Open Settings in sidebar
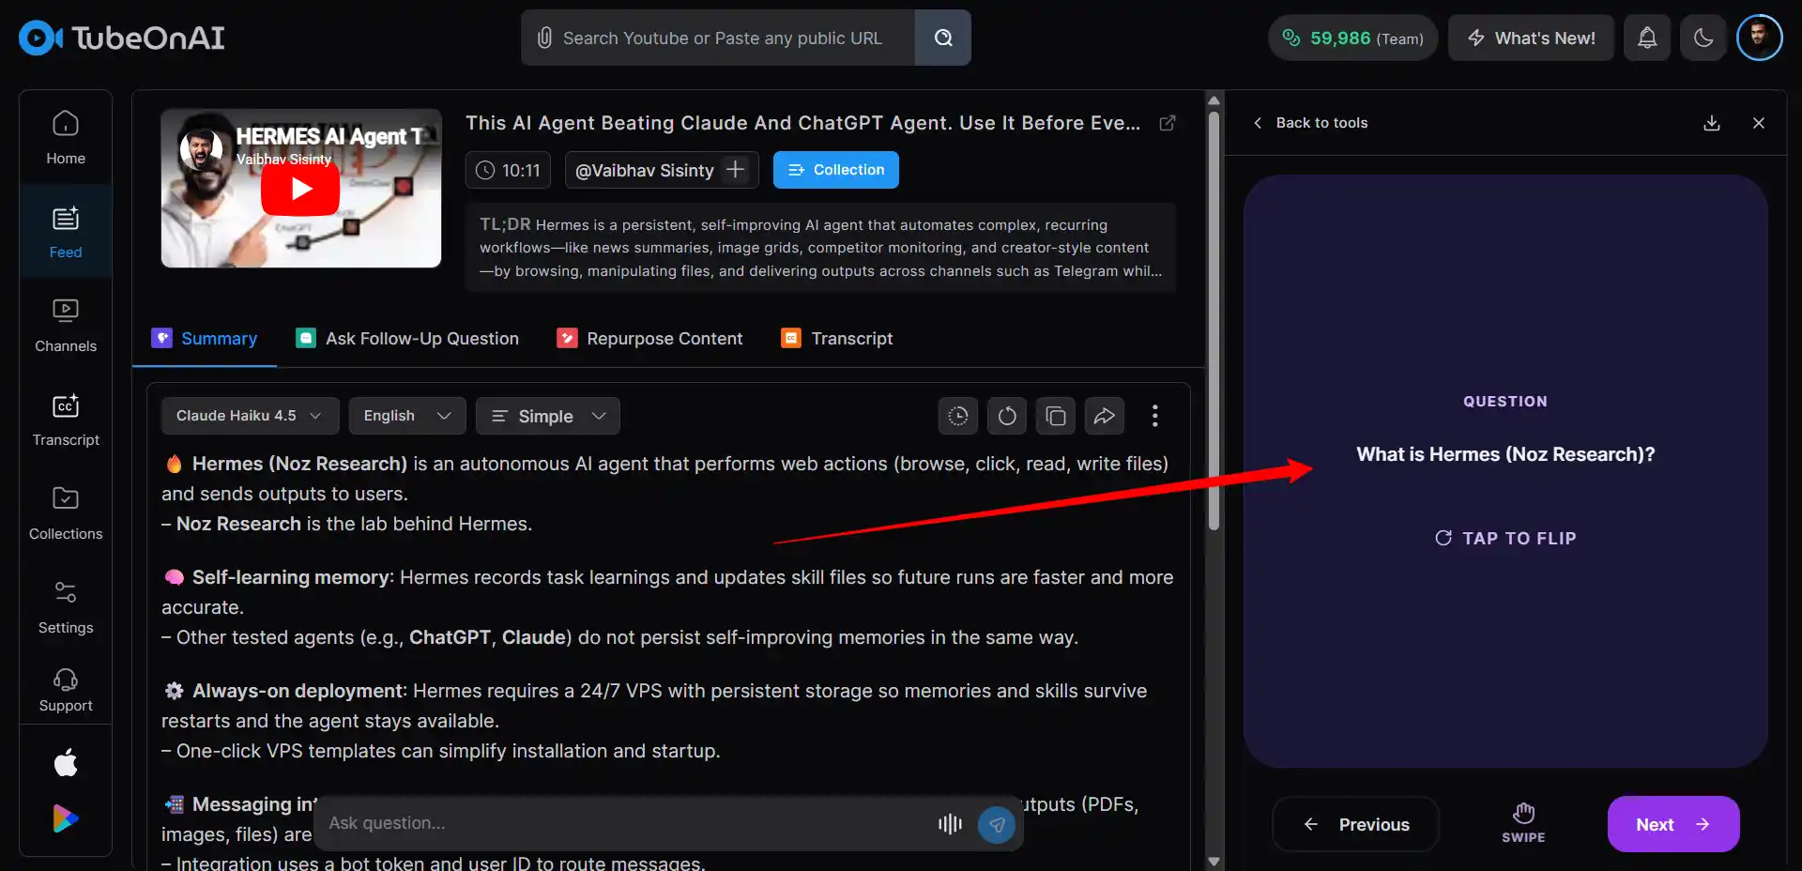Viewport: 1802px width, 871px height. pyautogui.click(x=66, y=606)
